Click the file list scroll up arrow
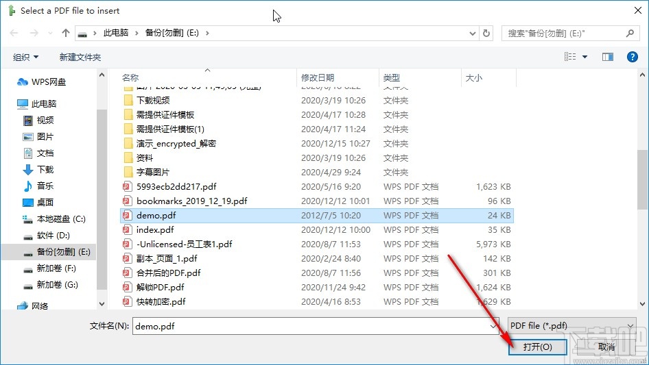 [x=642, y=75]
